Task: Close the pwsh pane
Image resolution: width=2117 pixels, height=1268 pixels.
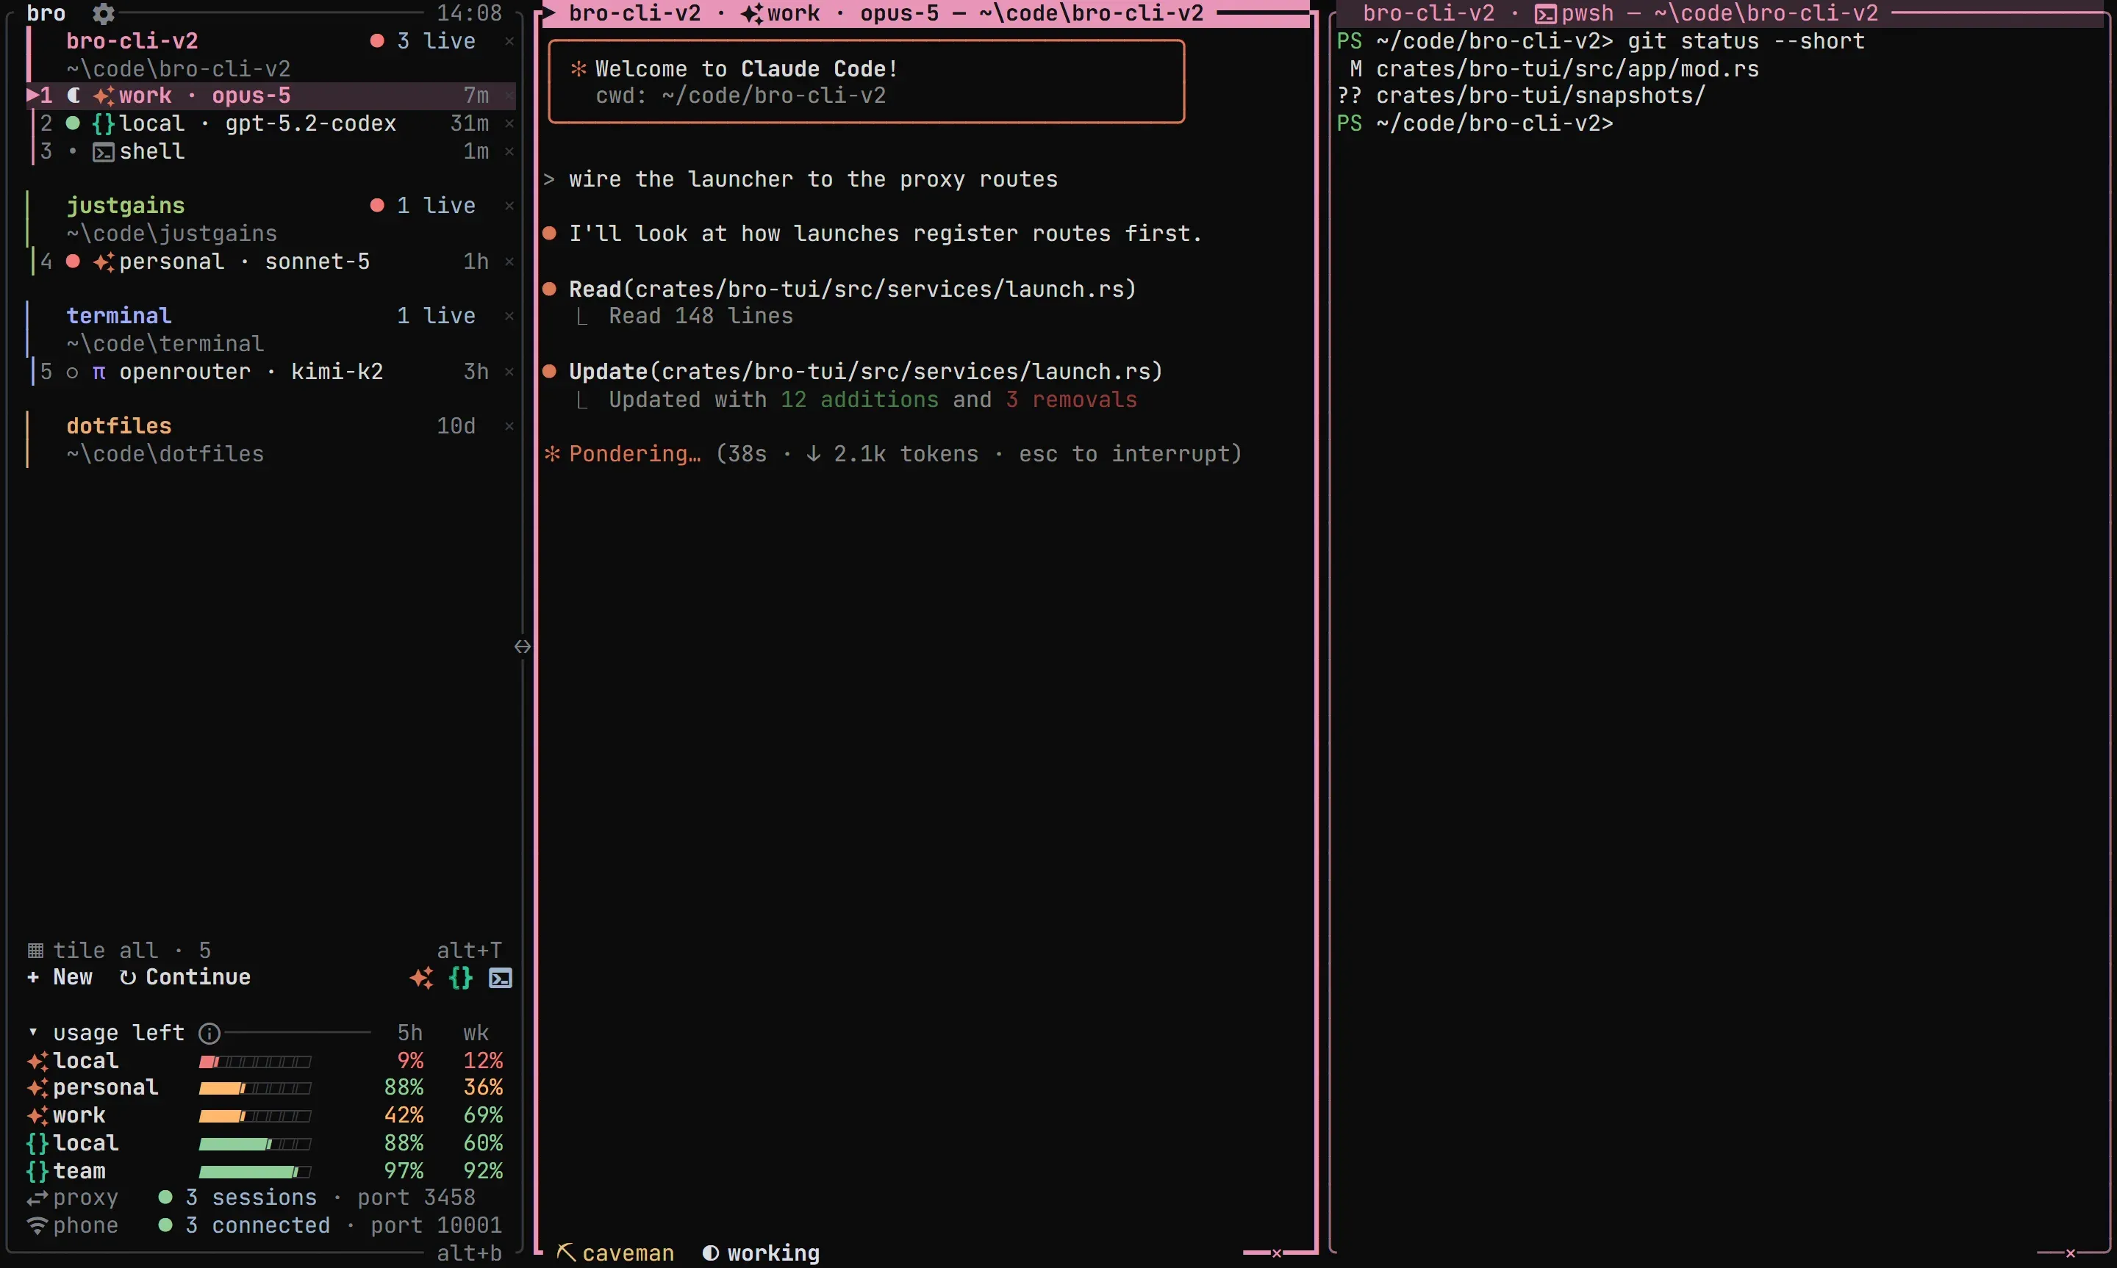Action: click(x=2071, y=1253)
